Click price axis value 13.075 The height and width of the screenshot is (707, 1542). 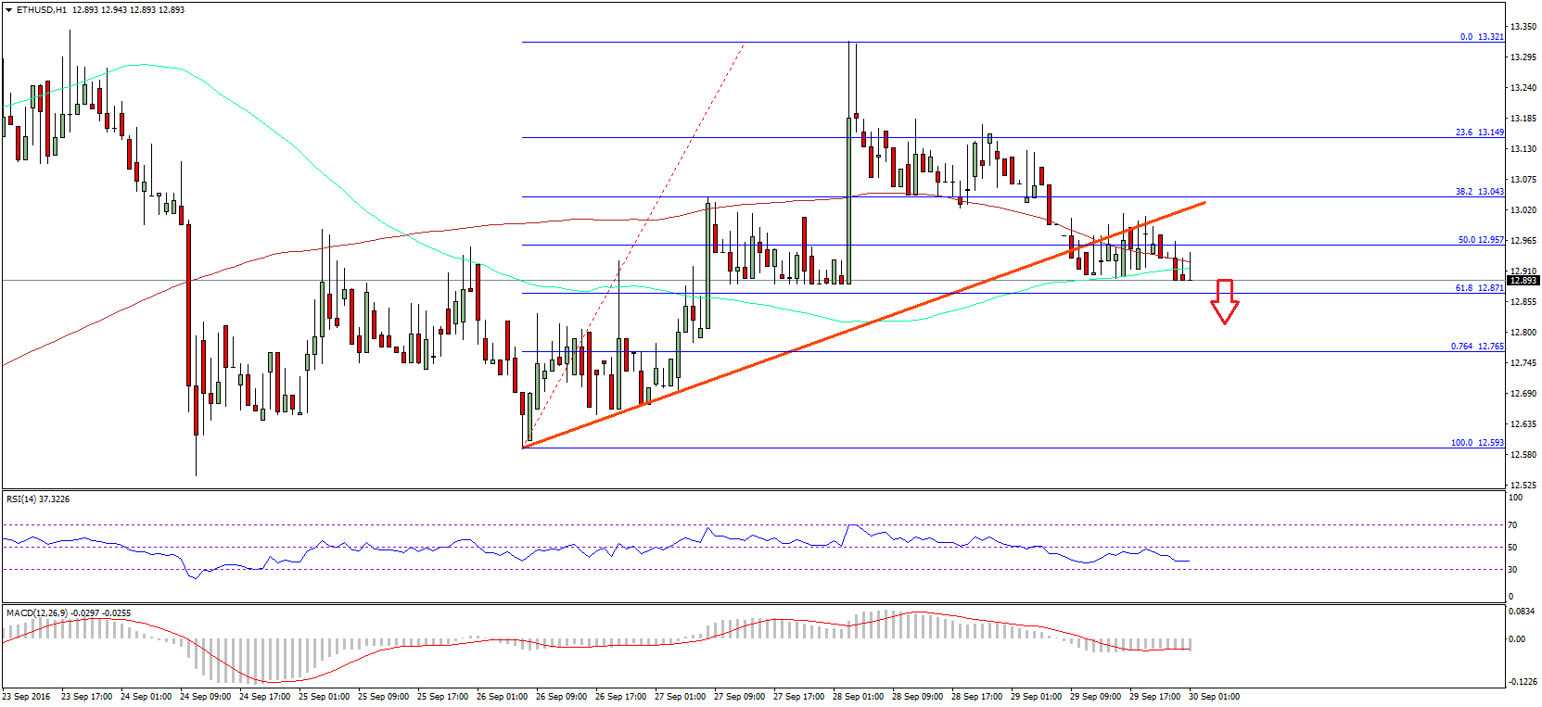[x=1523, y=180]
